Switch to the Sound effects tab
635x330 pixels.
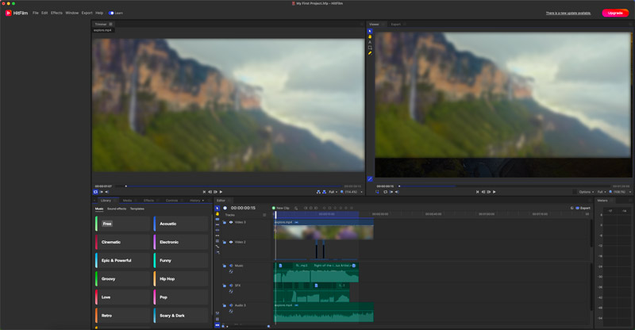point(117,209)
